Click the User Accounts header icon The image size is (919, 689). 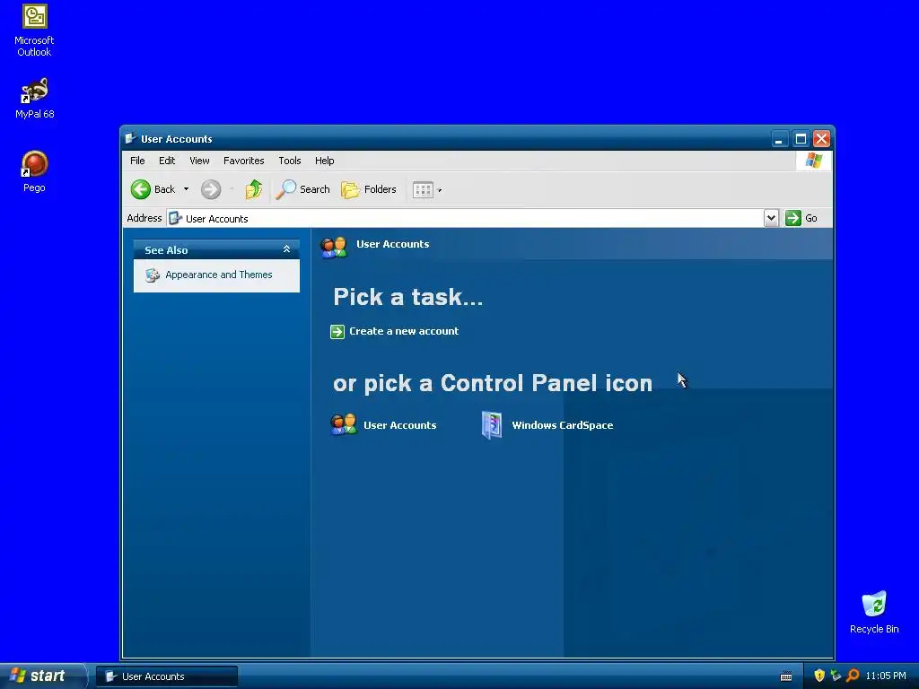point(334,247)
